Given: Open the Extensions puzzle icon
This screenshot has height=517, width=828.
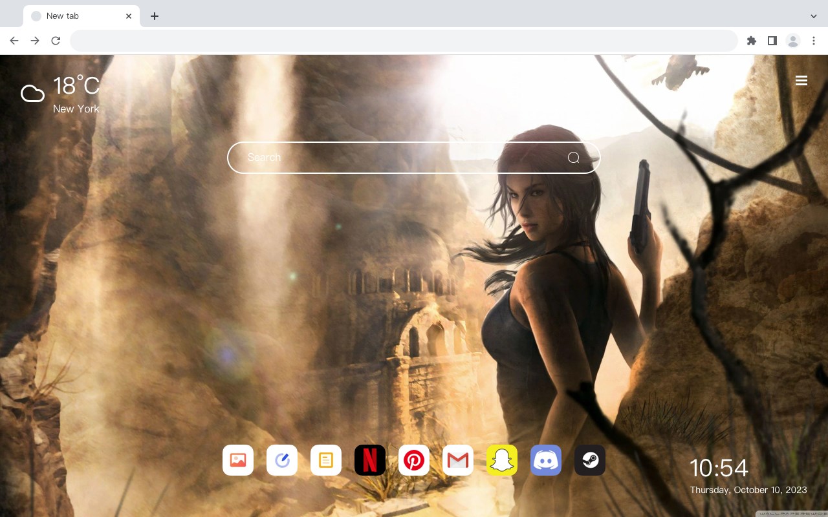Looking at the screenshot, I should tap(751, 41).
